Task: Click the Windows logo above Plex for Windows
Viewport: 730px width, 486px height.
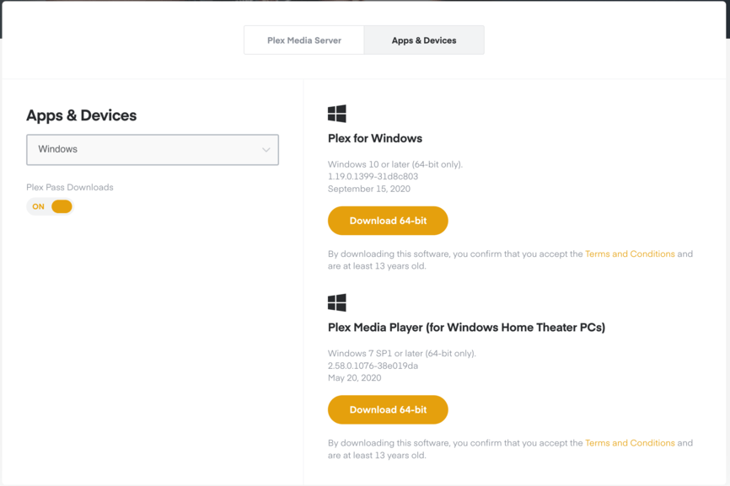Action: tap(336, 114)
